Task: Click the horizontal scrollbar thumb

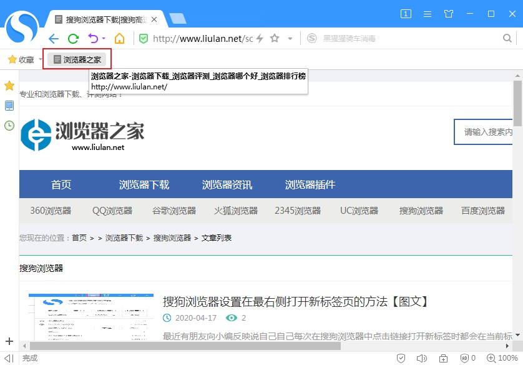Action: 185,346
